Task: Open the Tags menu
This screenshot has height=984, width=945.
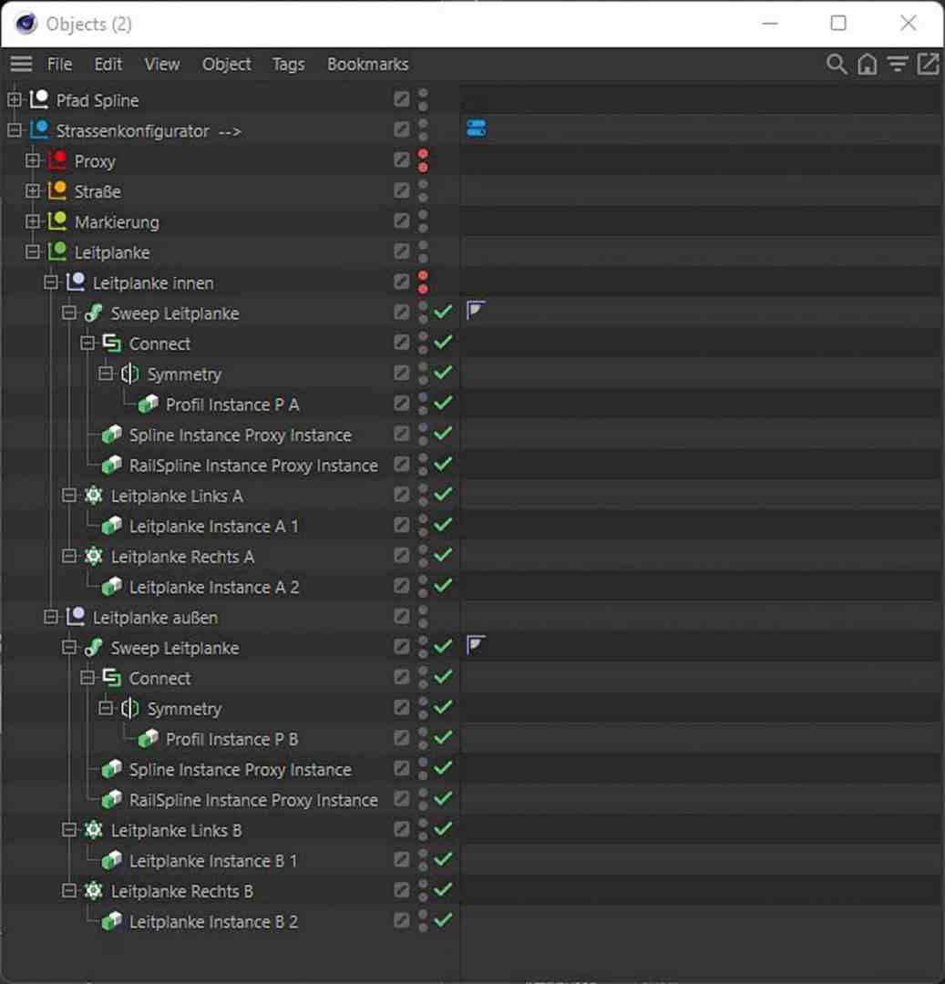Action: (288, 64)
